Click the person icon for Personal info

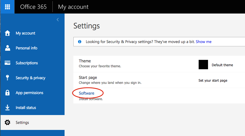tap(7, 48)
